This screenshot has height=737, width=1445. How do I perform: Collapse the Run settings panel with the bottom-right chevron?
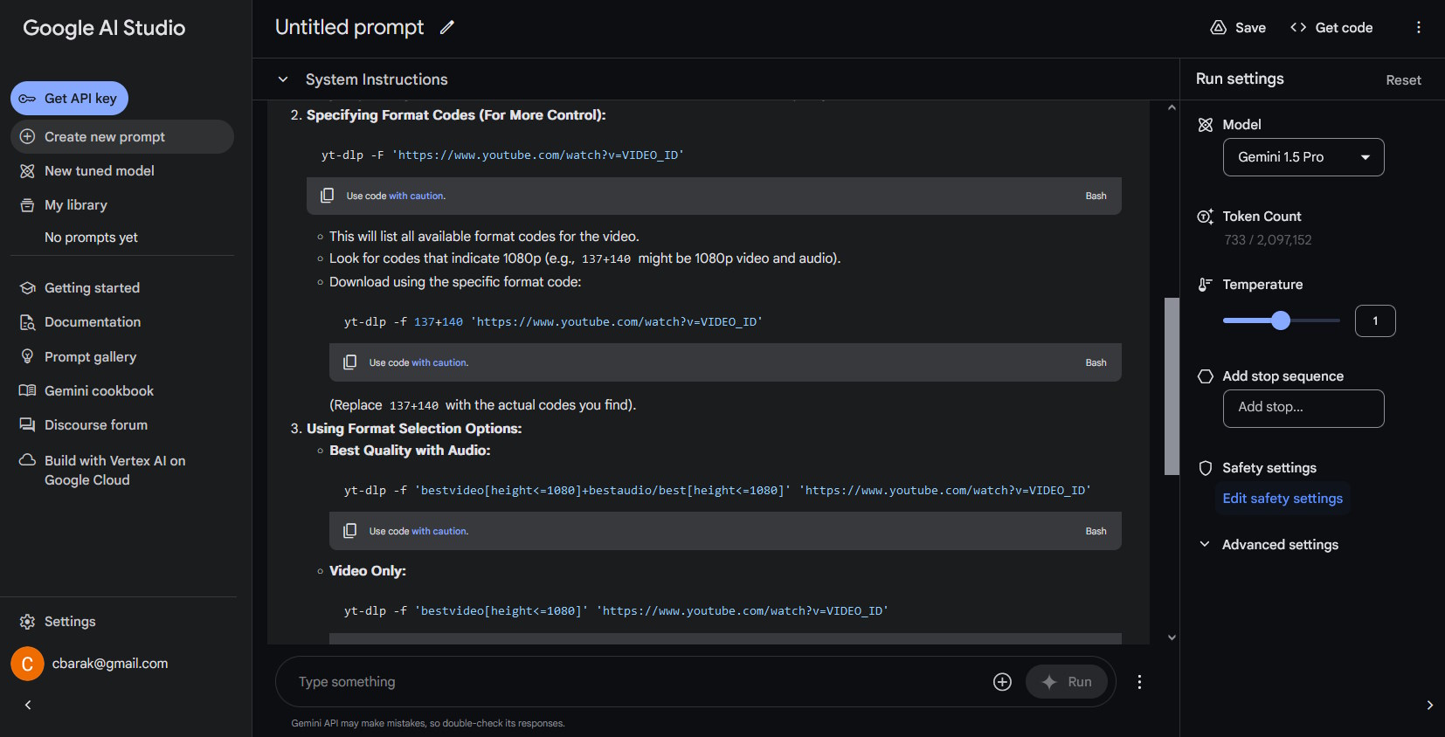(1429, 705)
